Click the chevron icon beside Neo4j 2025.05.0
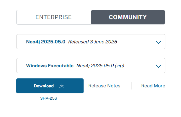181x117 pixels. (x=158, y=42)
